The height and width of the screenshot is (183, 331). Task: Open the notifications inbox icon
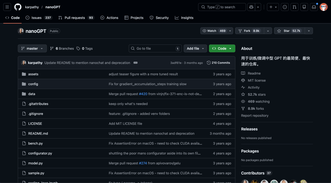pos(314,7)
